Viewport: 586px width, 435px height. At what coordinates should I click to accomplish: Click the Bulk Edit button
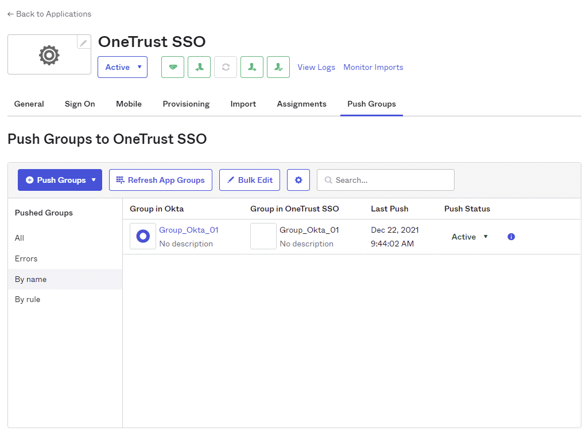[250, 180]
